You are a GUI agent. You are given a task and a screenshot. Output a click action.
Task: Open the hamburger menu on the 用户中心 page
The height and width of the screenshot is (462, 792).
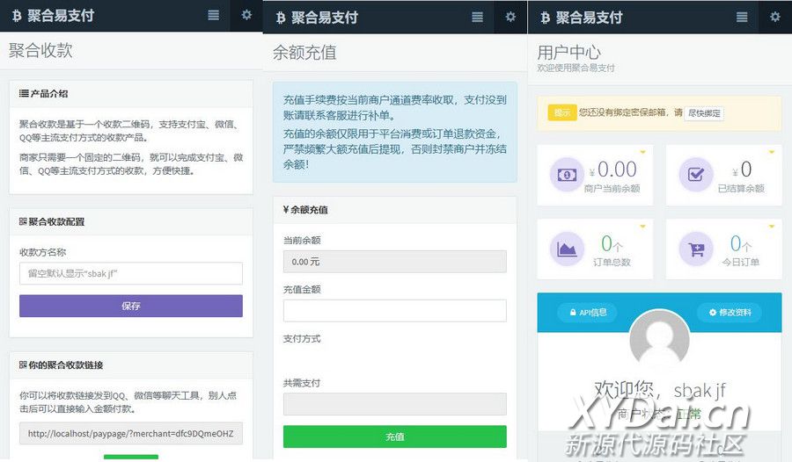coord(742,17)
